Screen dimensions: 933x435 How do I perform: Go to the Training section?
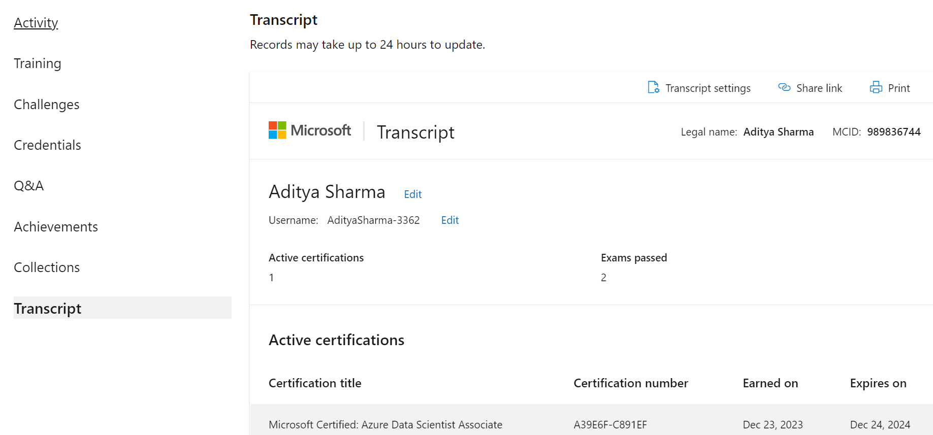click(38, 63)
